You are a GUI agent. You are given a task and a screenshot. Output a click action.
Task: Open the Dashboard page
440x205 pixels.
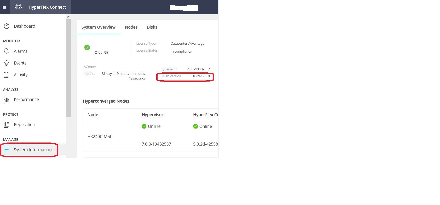point(24,26)
